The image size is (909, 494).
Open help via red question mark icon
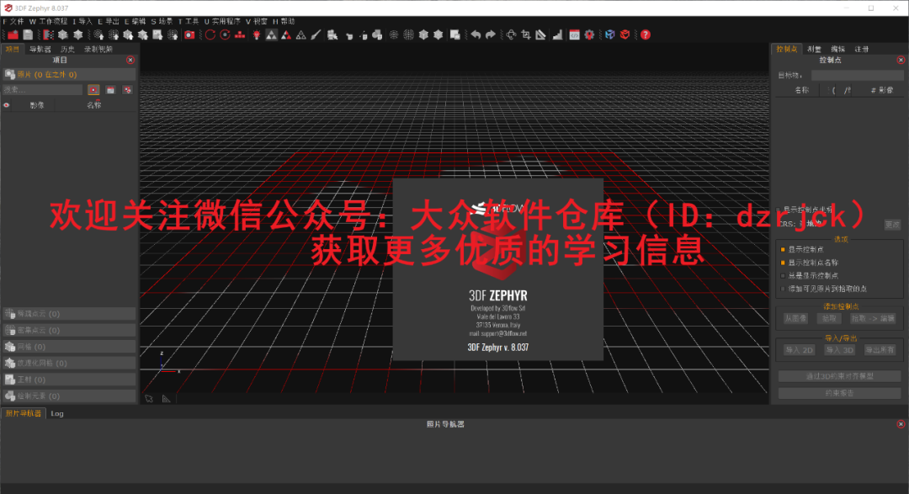click(x=646, y=35)
